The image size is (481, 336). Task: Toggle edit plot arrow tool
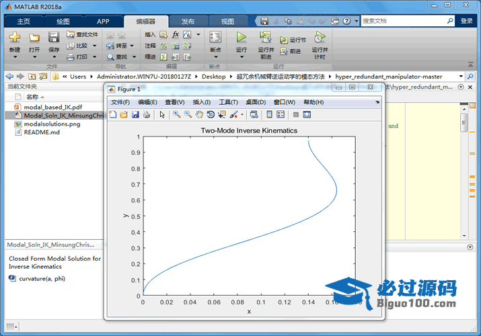[162, 114]
